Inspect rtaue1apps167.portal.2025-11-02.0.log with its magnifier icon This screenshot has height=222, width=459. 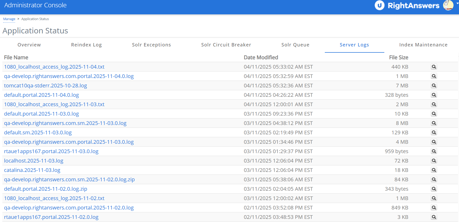click(434, 217)
